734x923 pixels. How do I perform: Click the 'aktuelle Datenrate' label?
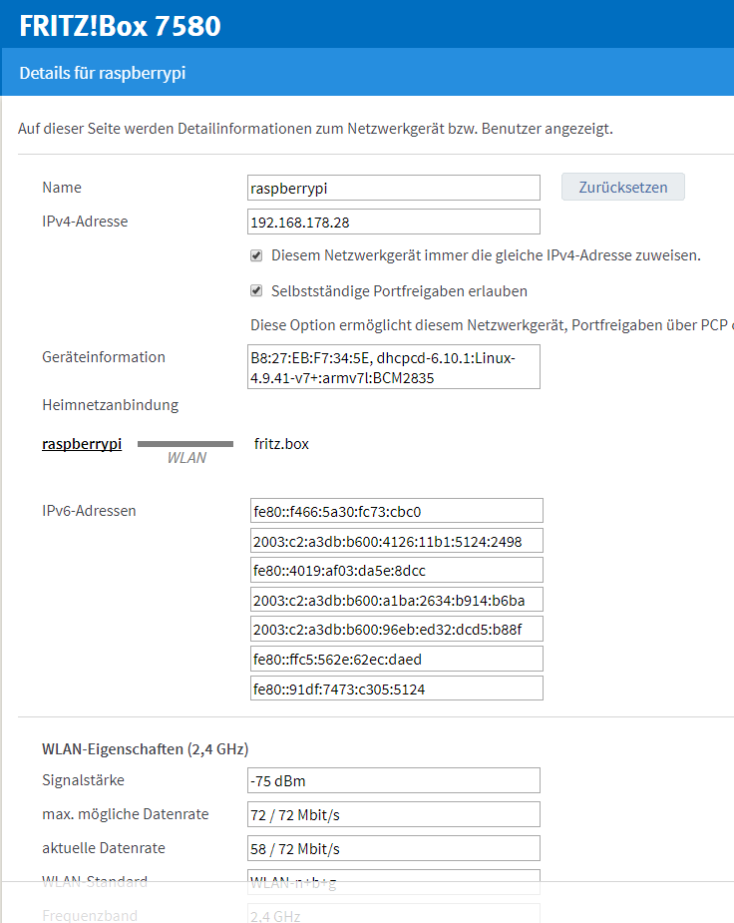point(104,848)
